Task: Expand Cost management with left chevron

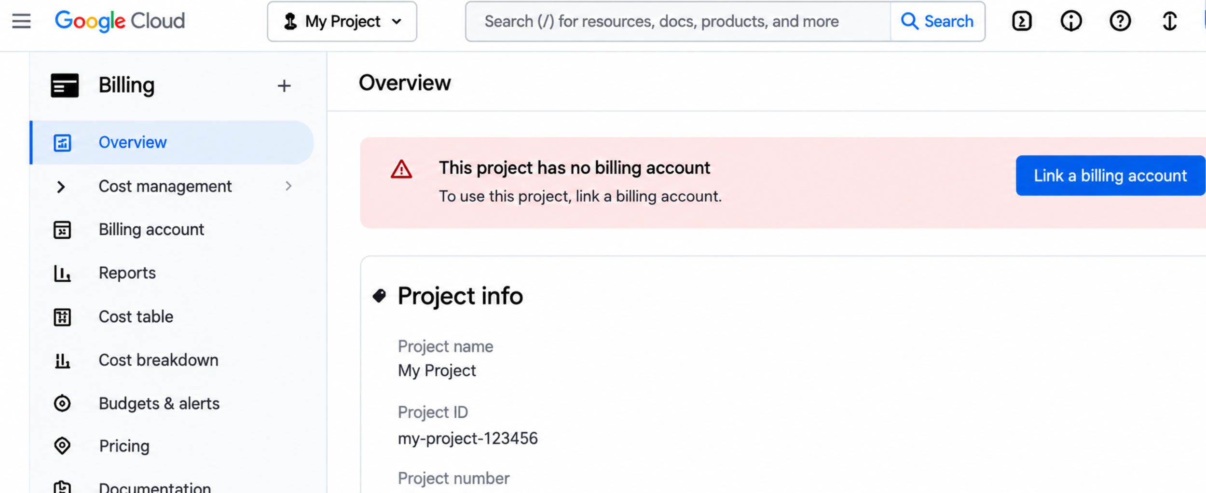Action: click(x=61, y=187)
